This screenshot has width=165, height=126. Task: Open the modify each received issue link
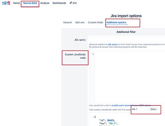pos(131,106)
